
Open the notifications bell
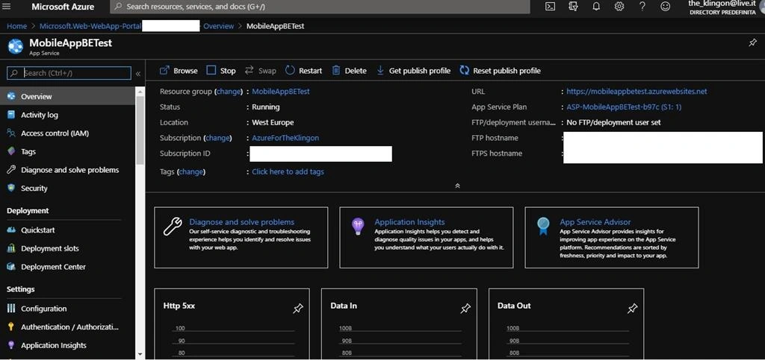coord(596,6)
